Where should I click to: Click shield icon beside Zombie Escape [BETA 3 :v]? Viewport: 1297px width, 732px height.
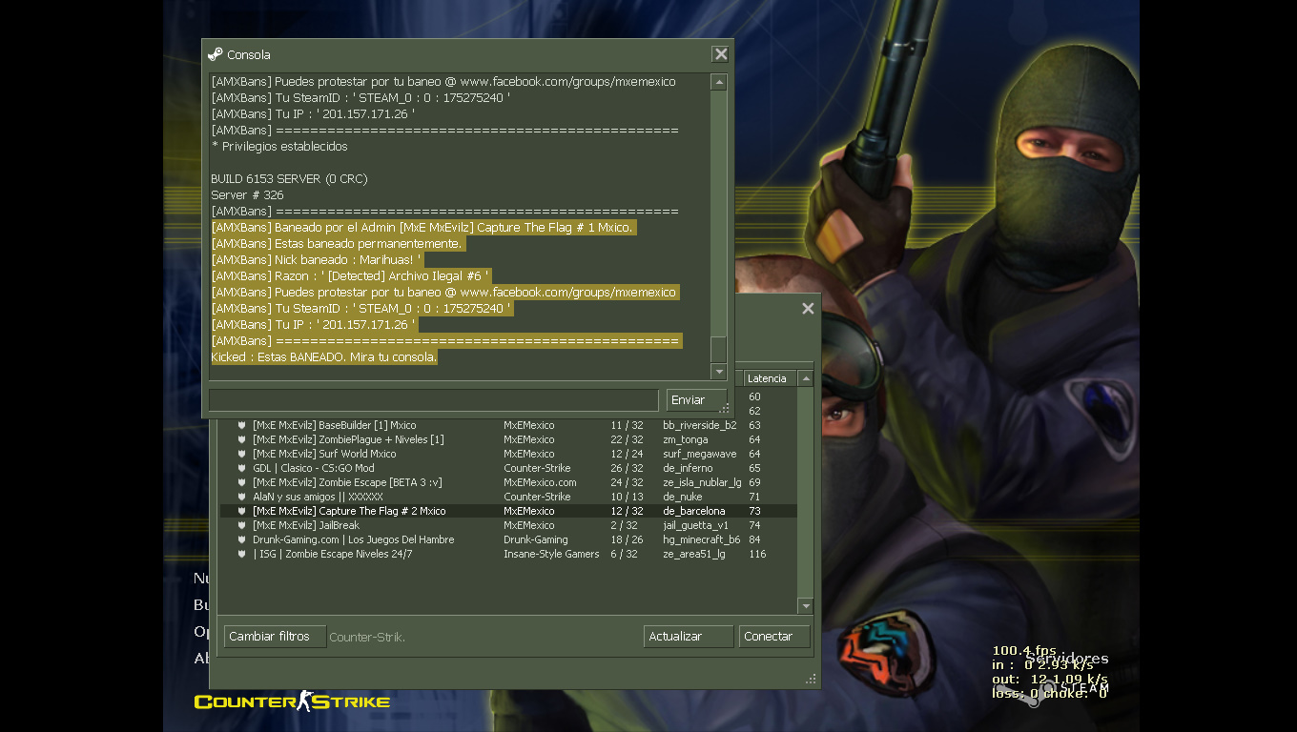tap(242, 482)
